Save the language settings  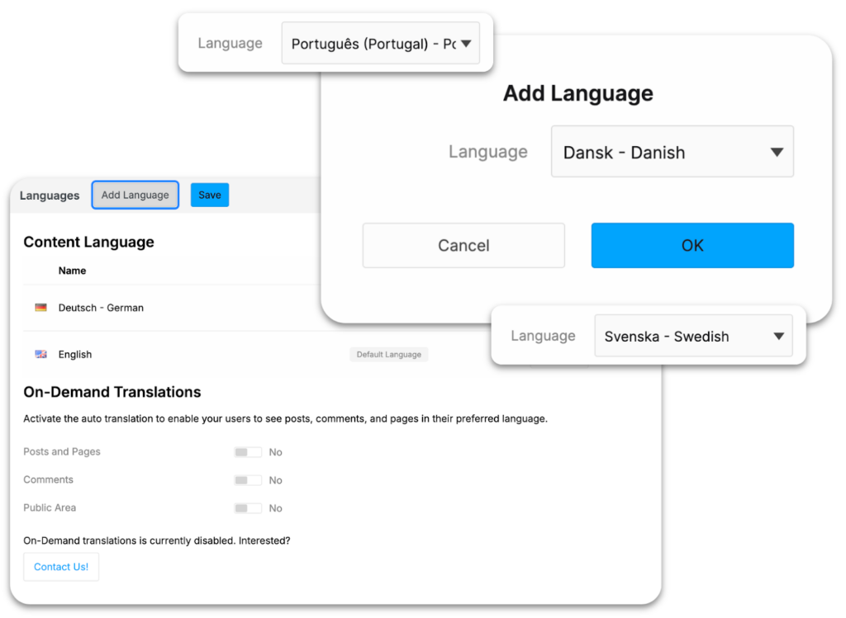[x=210, y=195]
